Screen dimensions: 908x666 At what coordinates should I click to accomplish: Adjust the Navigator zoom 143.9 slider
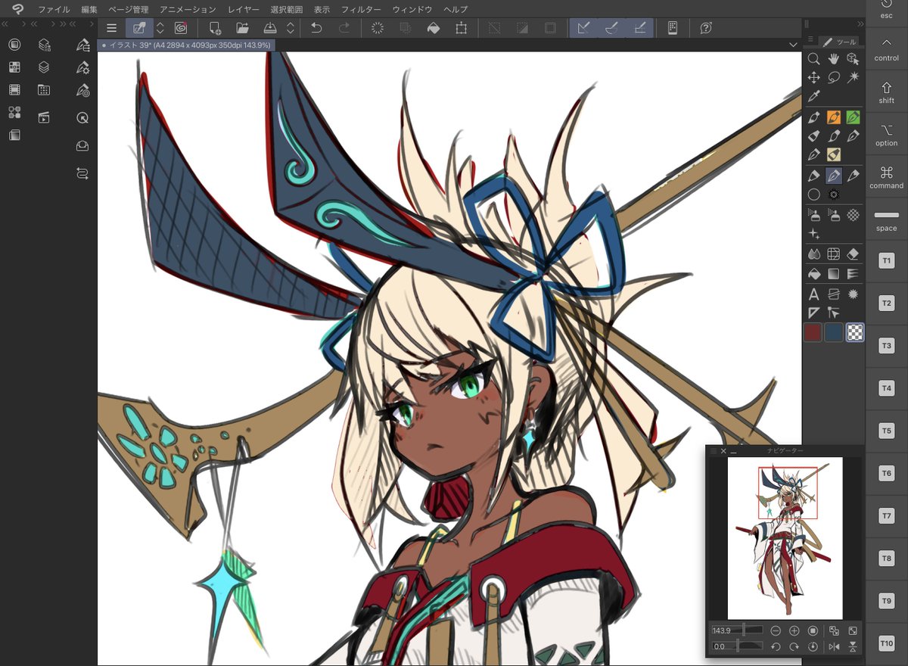pyautogui.click(x=737, y=630)
